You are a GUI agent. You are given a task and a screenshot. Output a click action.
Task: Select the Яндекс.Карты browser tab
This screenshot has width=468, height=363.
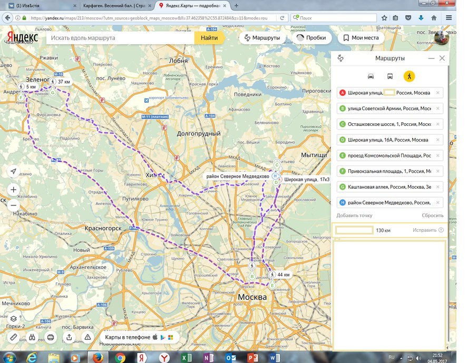click(193, 5)
